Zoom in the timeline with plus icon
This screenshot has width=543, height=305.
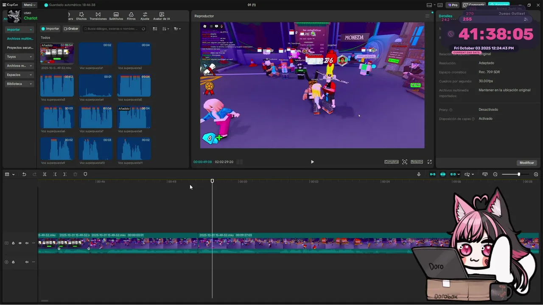[x=536, y=174]
